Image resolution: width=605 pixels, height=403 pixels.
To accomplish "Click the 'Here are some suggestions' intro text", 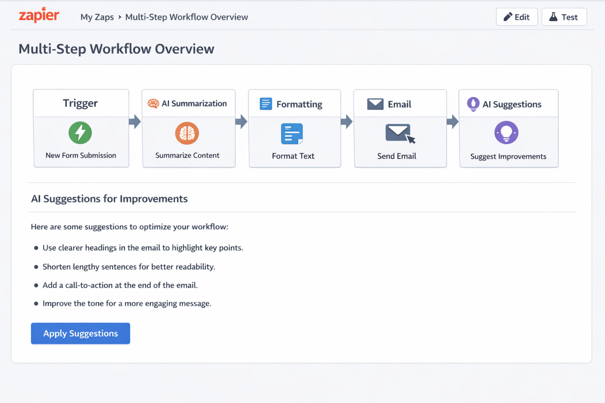I will pyautogui.click(x=130, y=227).
